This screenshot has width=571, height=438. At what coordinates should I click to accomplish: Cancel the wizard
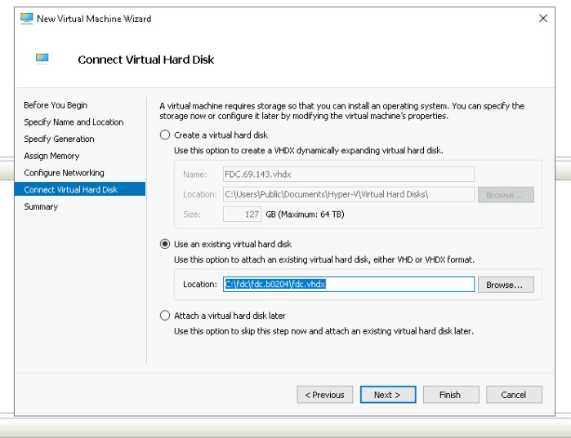tap(514, 395)
